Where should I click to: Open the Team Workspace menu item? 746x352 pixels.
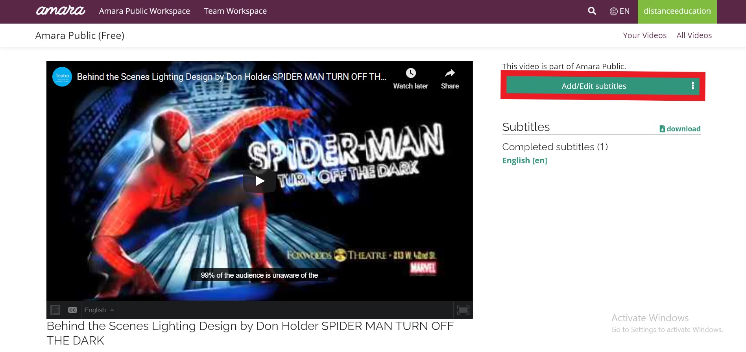[x=235, y=11]
